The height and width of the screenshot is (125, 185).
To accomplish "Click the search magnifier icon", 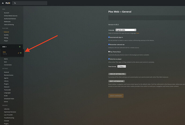I will click(x=15, y=3).
